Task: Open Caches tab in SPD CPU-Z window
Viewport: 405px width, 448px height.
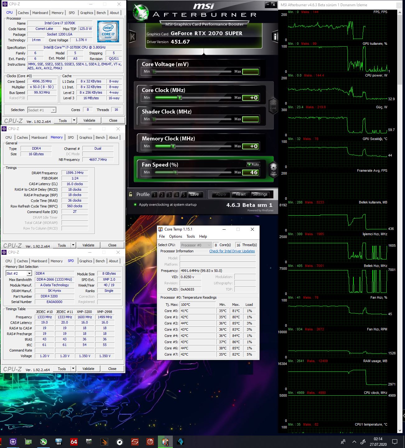Action: click(22, 261)
